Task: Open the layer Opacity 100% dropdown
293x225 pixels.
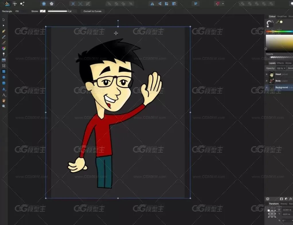Action: 281,69
